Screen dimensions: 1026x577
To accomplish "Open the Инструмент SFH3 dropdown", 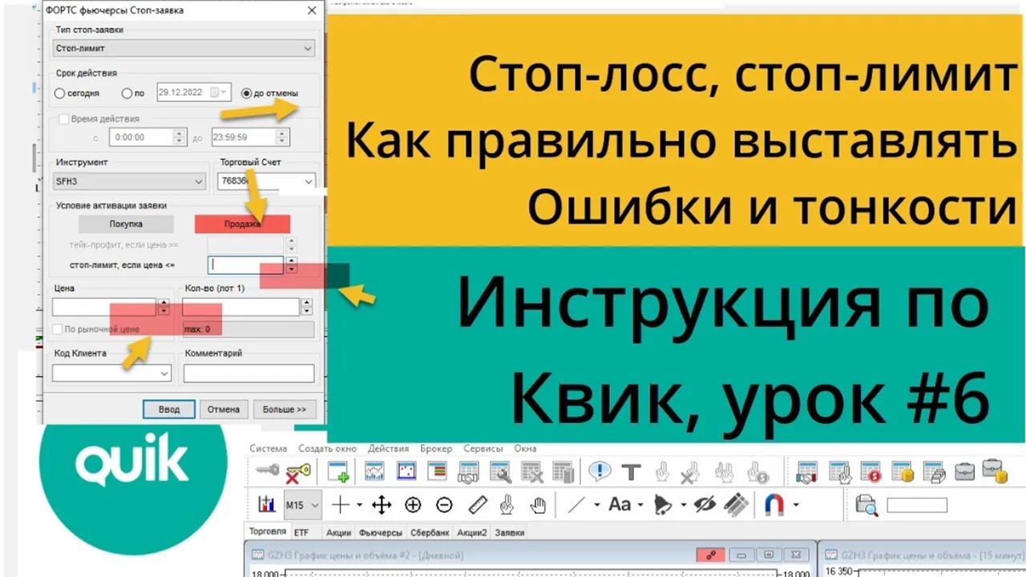I will (130, 182).
